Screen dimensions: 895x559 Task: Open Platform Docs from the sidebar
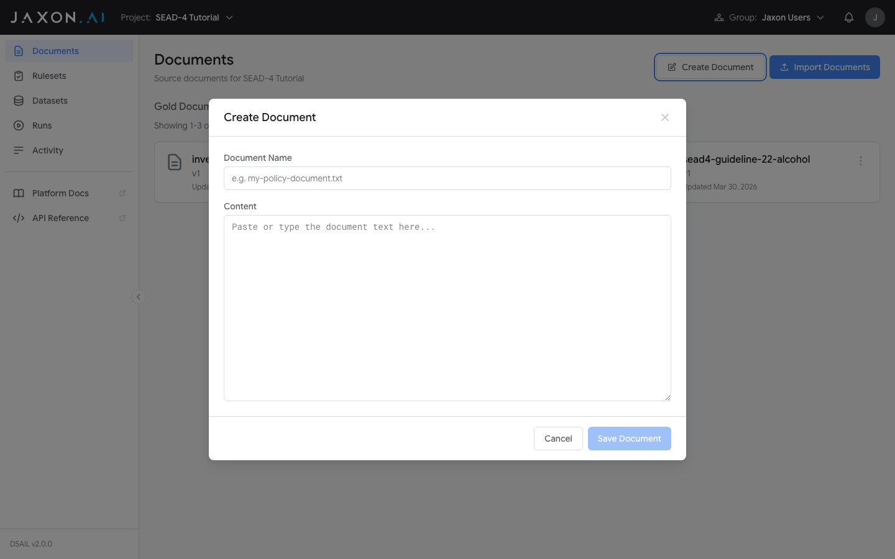60,193
